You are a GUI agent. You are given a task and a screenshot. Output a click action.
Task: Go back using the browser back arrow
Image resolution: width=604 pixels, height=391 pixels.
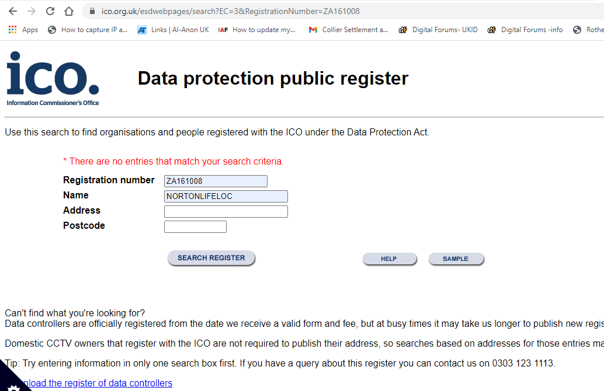(x=13, y=11)
